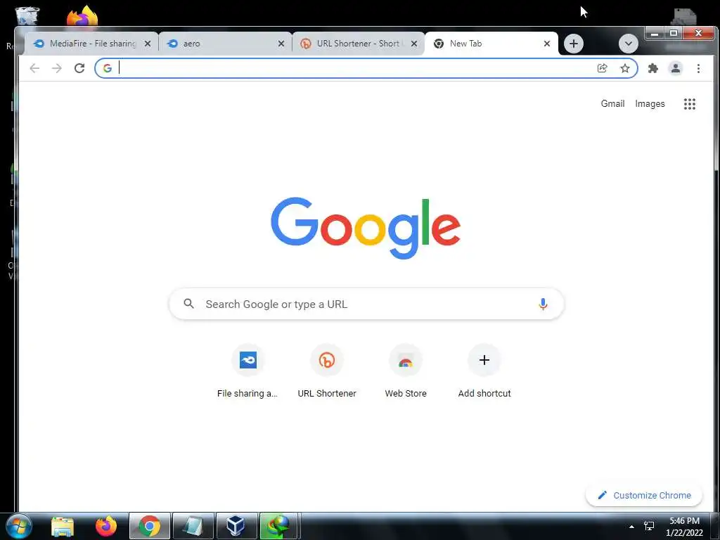Open the Google apps grid

click(689, 104)
